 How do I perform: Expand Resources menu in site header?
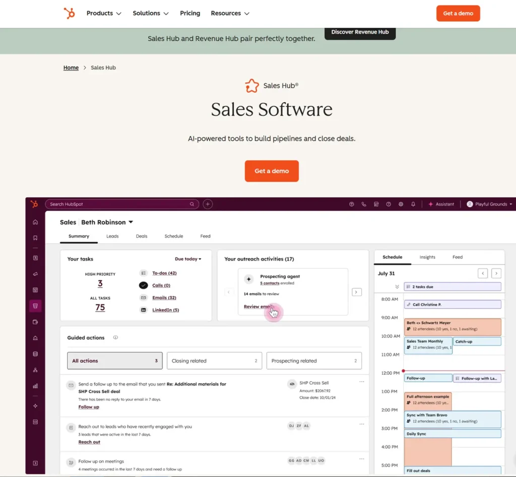point(230,13)
